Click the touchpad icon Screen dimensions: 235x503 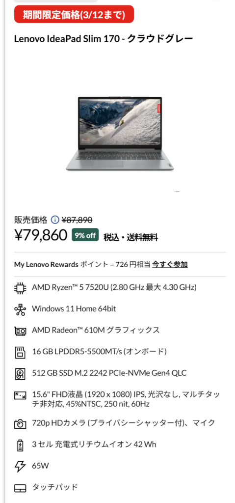pyautogui.click(x=20, y=489)
